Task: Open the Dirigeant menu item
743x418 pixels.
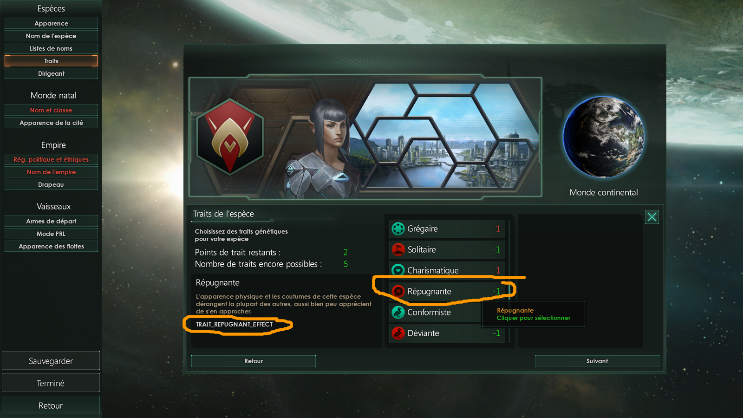Action: tap(51, 73)
